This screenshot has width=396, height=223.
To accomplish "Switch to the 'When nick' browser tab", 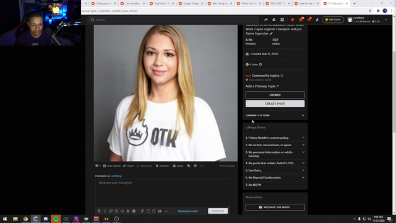I will tap(249, 4).
